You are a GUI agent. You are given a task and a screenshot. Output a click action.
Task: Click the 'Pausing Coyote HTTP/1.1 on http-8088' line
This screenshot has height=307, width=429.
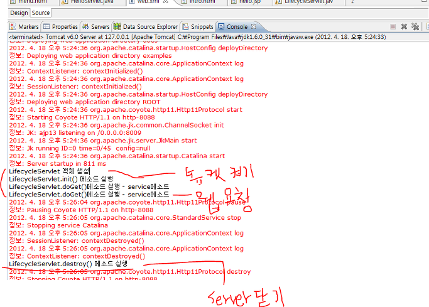81,210
